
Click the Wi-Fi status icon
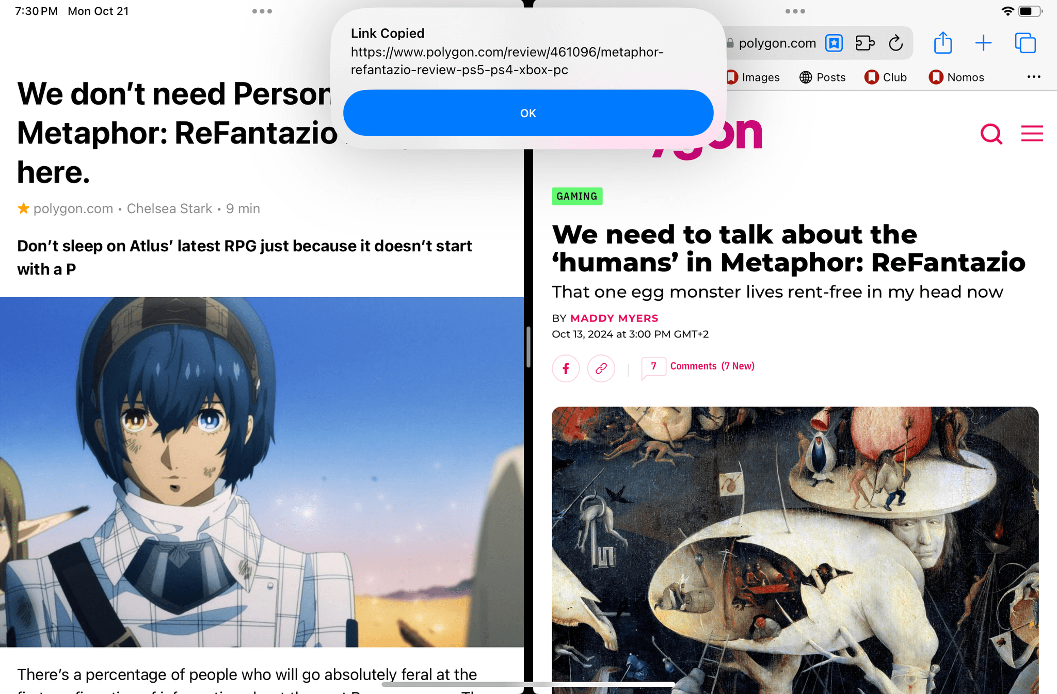coord(1007,11)
